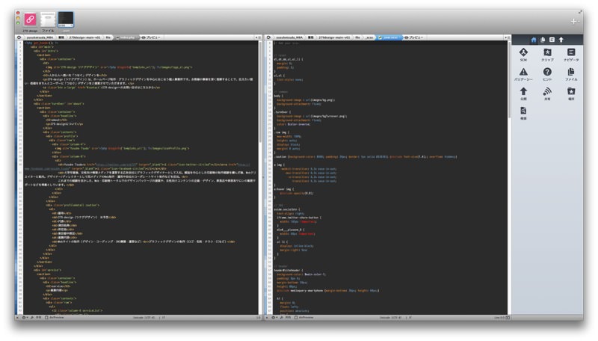Image resolution: width=598 pixels, height=341 pixels.
Task: Toggle AirPreview in the left pane status bar
Action: pyautogui.click(x=55, y=317)
